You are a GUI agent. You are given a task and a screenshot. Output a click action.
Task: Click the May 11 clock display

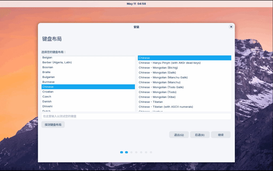coord(136,3)
